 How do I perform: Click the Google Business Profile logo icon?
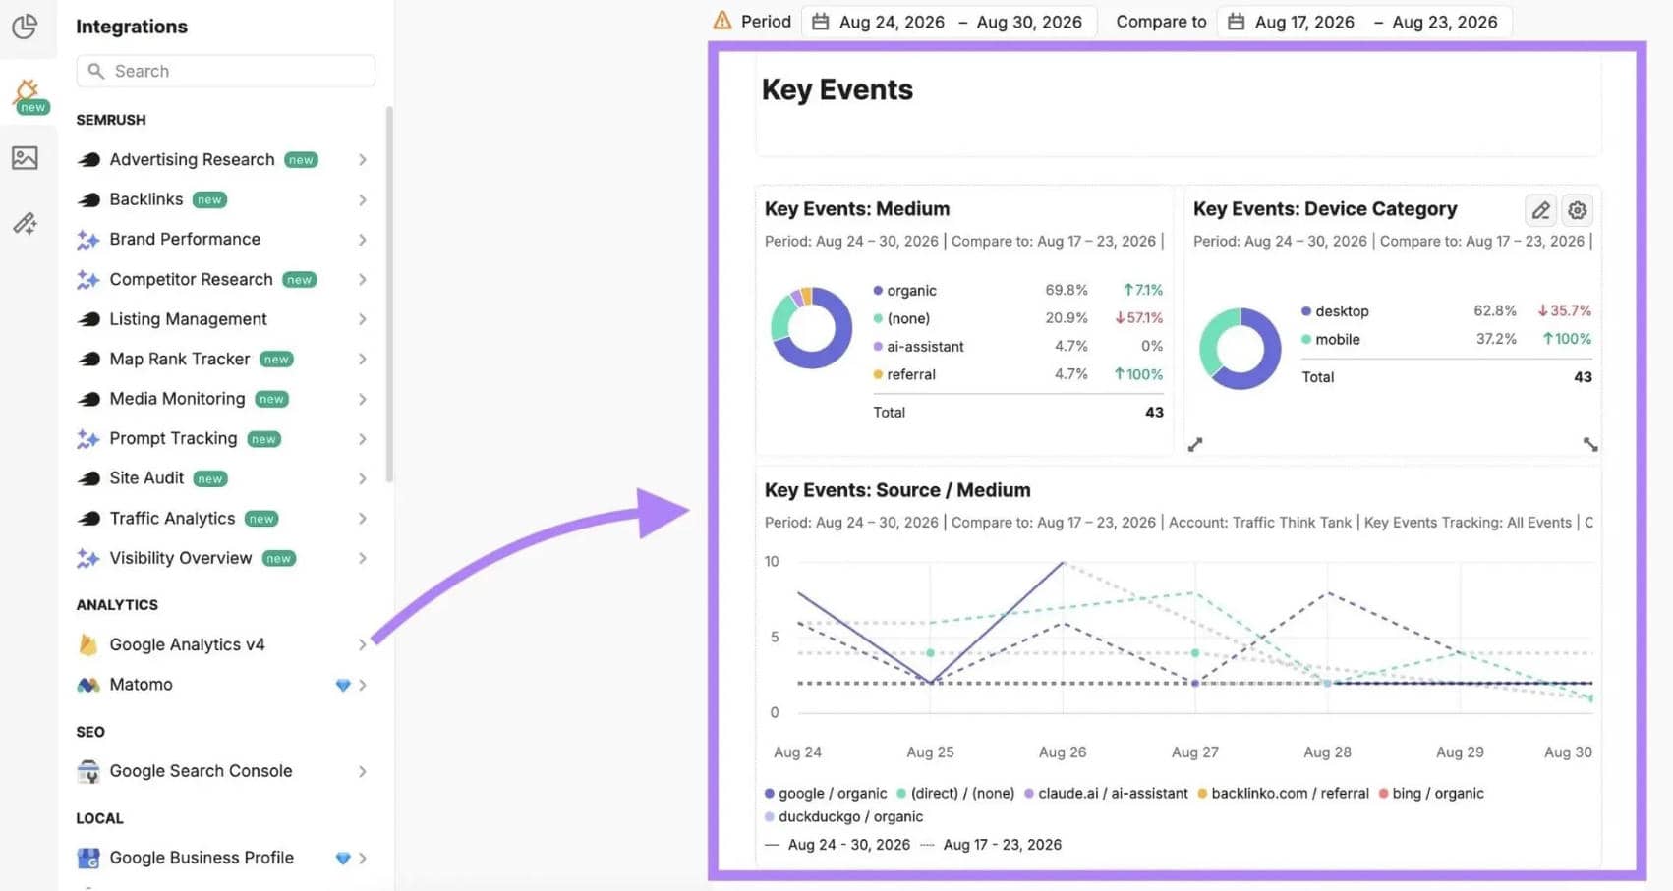point(88,859)
